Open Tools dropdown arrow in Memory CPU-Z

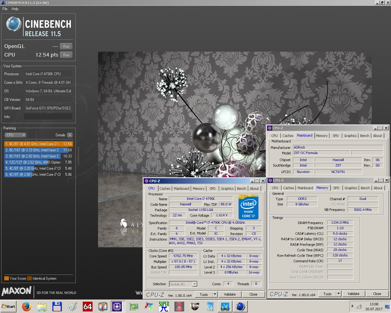[338, 294]
